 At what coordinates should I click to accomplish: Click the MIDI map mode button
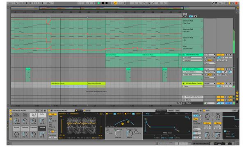tap(226, 3)
